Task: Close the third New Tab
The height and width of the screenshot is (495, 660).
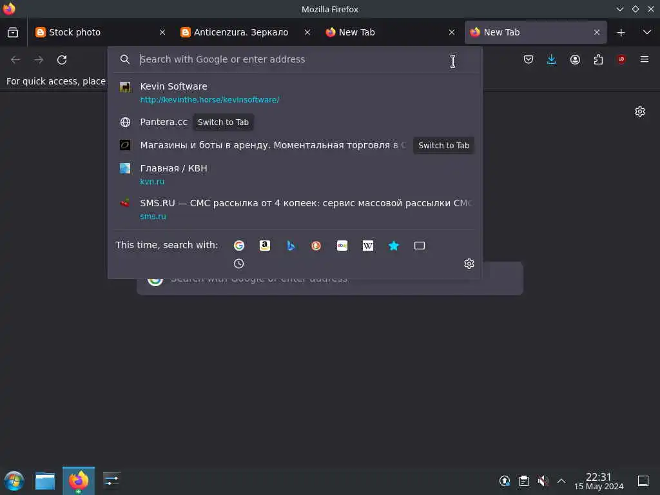Action: (x=452, y=32)
